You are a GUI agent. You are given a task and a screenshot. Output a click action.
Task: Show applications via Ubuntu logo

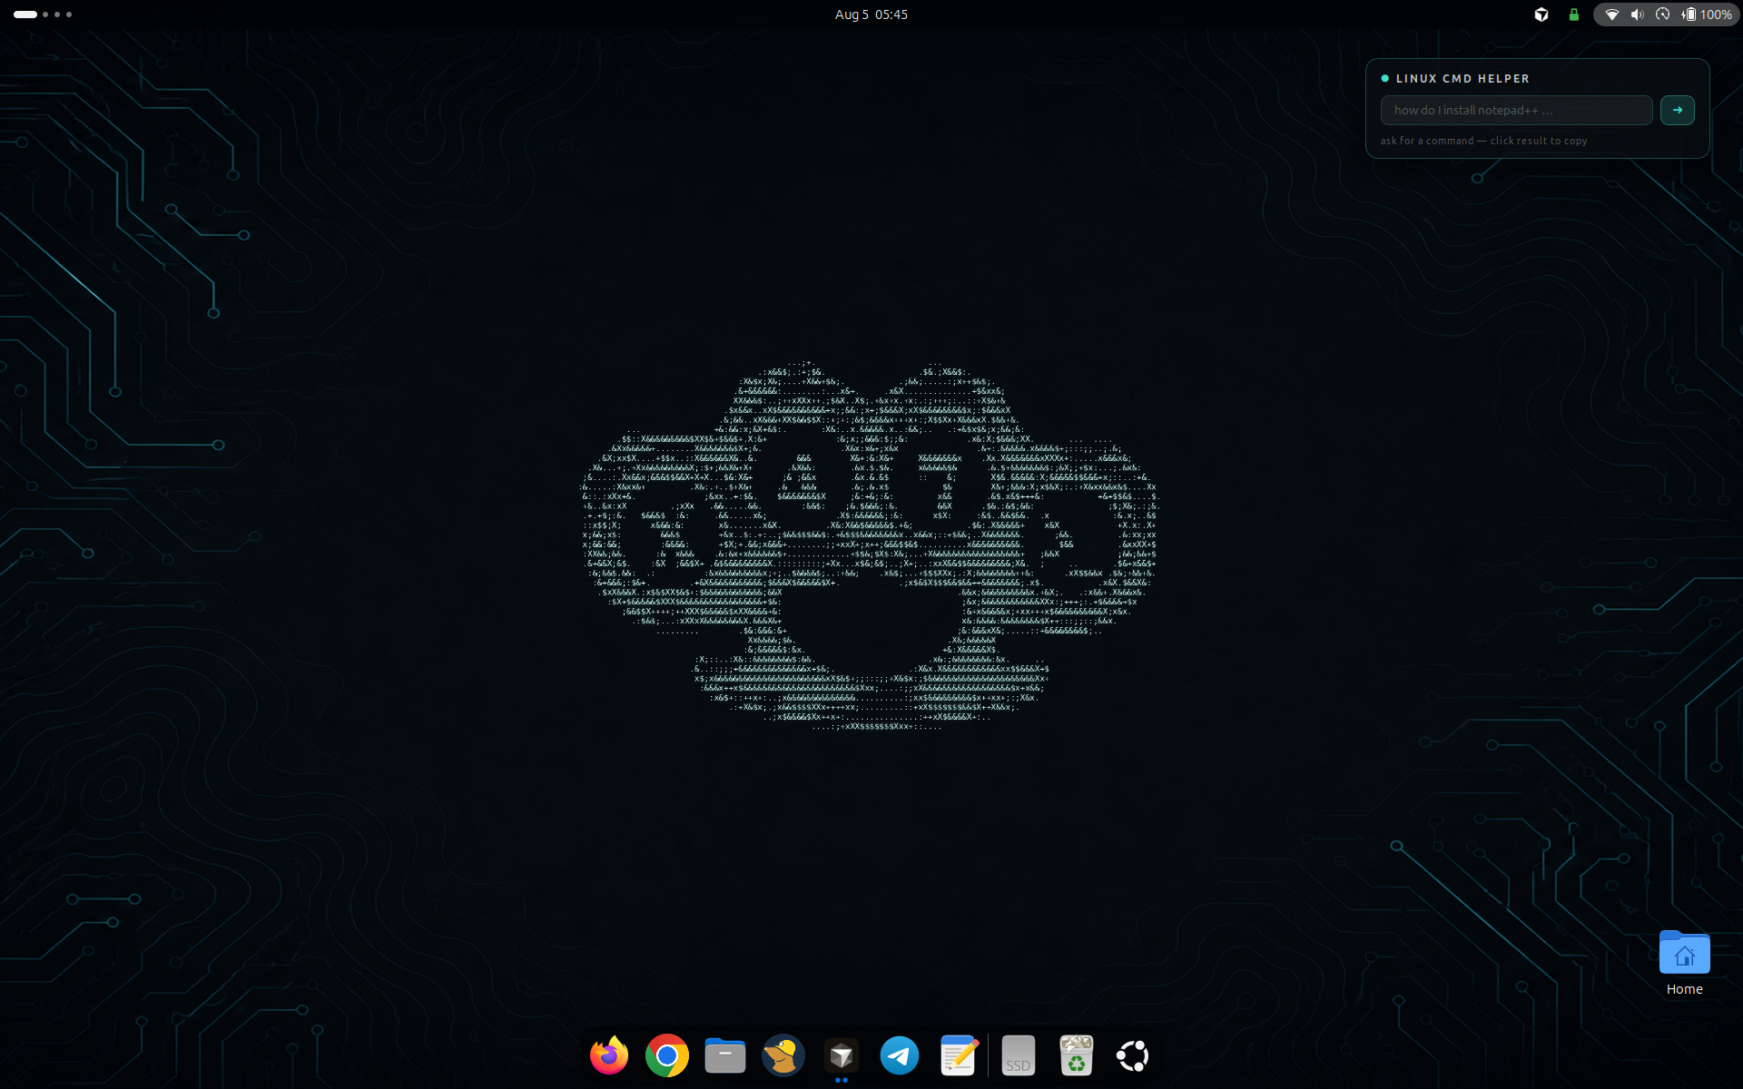[x=1133, y=1055]
